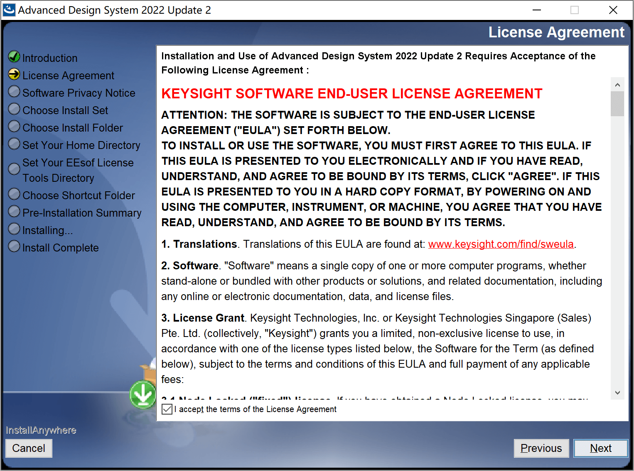Select the License Agreement step arrow icon
Viewport: 634px width, 471px height.
tap(14, 74)
